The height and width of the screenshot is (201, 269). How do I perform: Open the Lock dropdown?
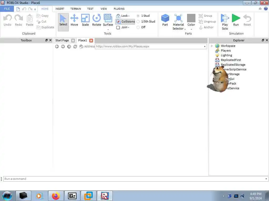coord(123,16)
